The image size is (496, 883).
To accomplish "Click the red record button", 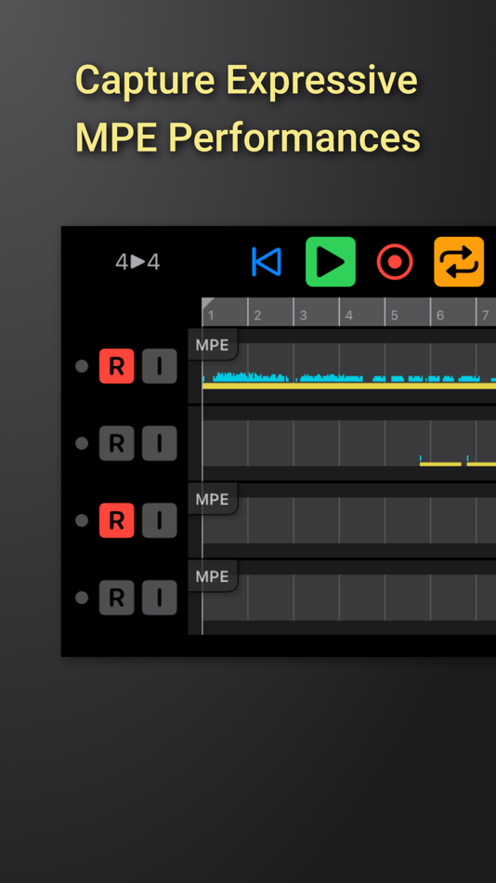I will tap(395, 262).
